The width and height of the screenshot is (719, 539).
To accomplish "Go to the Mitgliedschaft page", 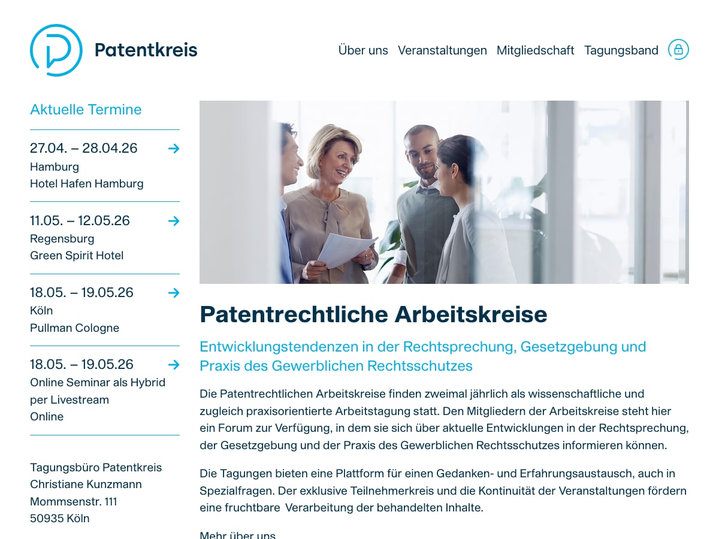I will click(535, 50).
